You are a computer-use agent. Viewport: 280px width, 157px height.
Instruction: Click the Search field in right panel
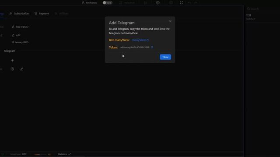click(x=262, y=9)
